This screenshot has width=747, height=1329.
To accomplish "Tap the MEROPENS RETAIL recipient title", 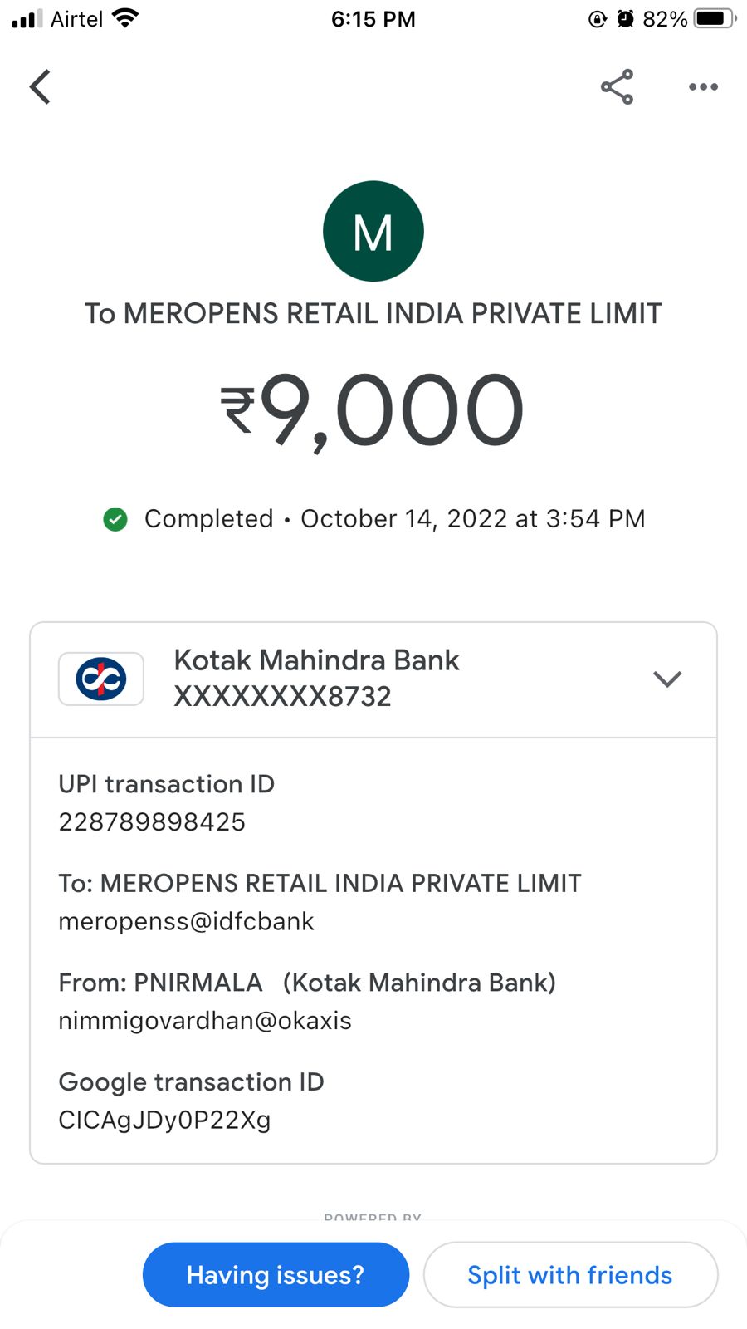I will click(373, 313).
